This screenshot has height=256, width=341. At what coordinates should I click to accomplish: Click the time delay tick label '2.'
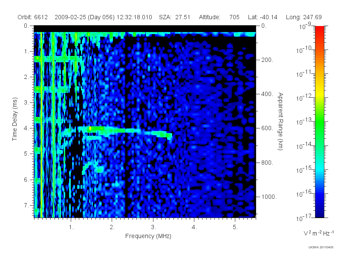coord(26,77)
